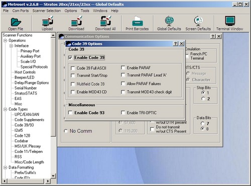Click tree panel scroll up arrow

53,35
